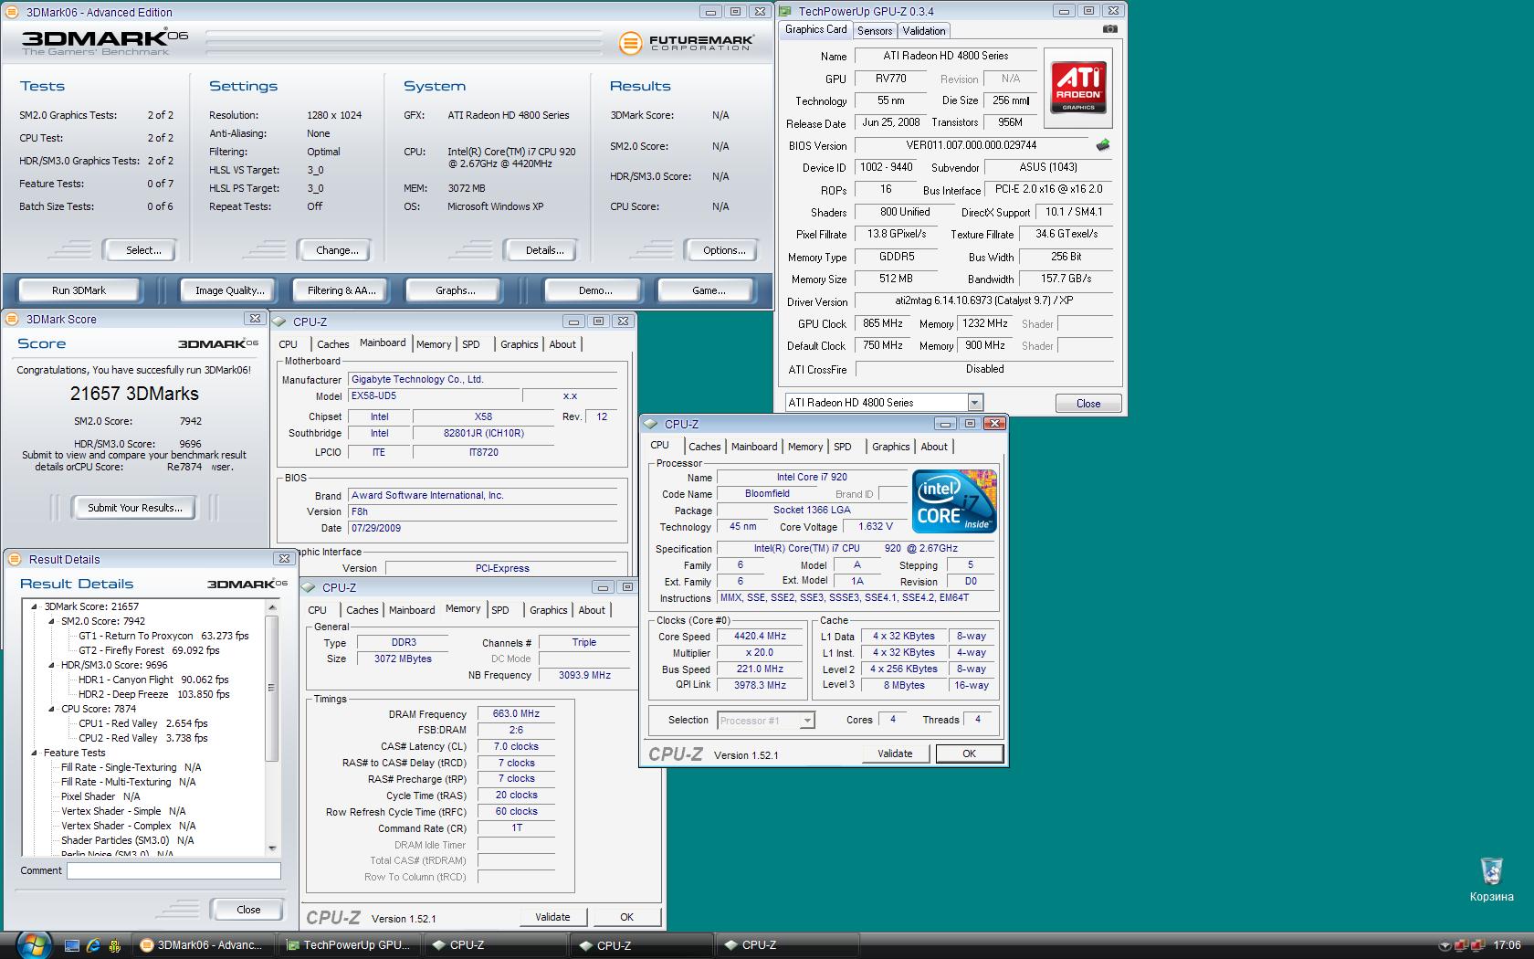Open the Graphics tab in CPU-Z Mainboard window
The image size is (1534, 959).
[519, 344]
